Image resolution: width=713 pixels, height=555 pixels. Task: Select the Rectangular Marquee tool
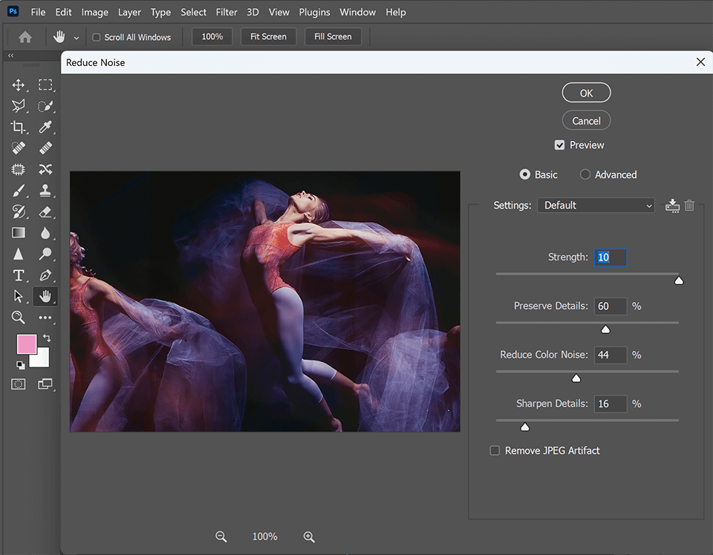(45, 85)
